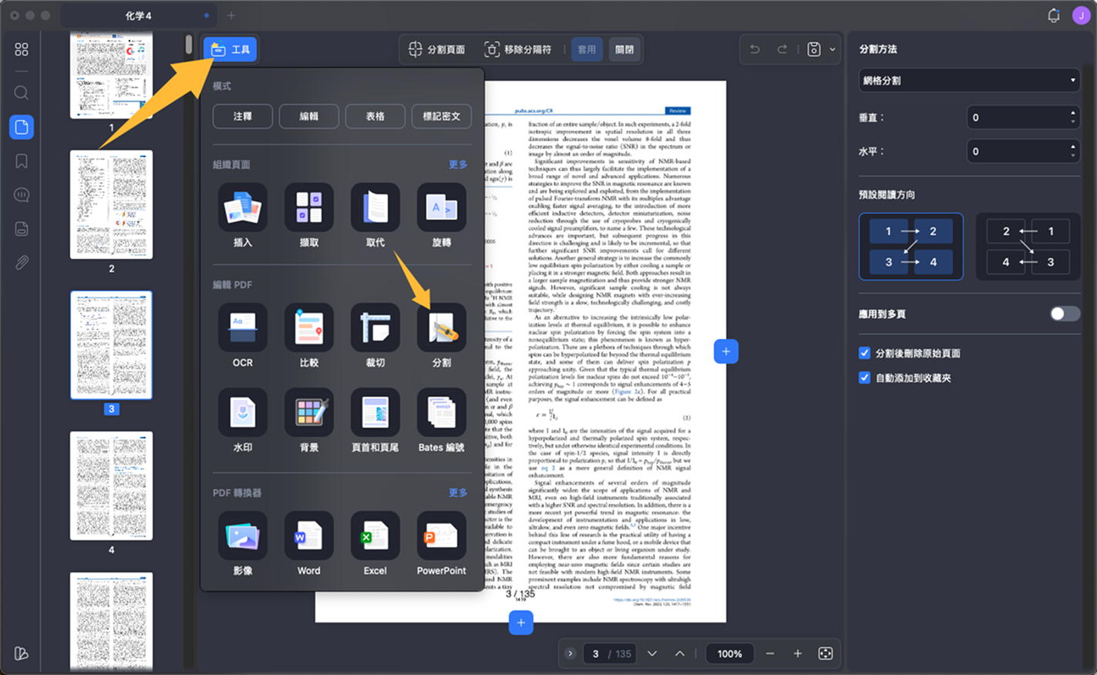The width and height of the screenshot is (1097, 675).
Task: Convert PDF to Word
Action: click(309, 536)
